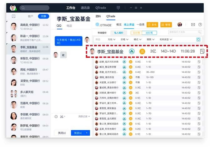Toggle the 私人报价 quote view

coord(119,32)
